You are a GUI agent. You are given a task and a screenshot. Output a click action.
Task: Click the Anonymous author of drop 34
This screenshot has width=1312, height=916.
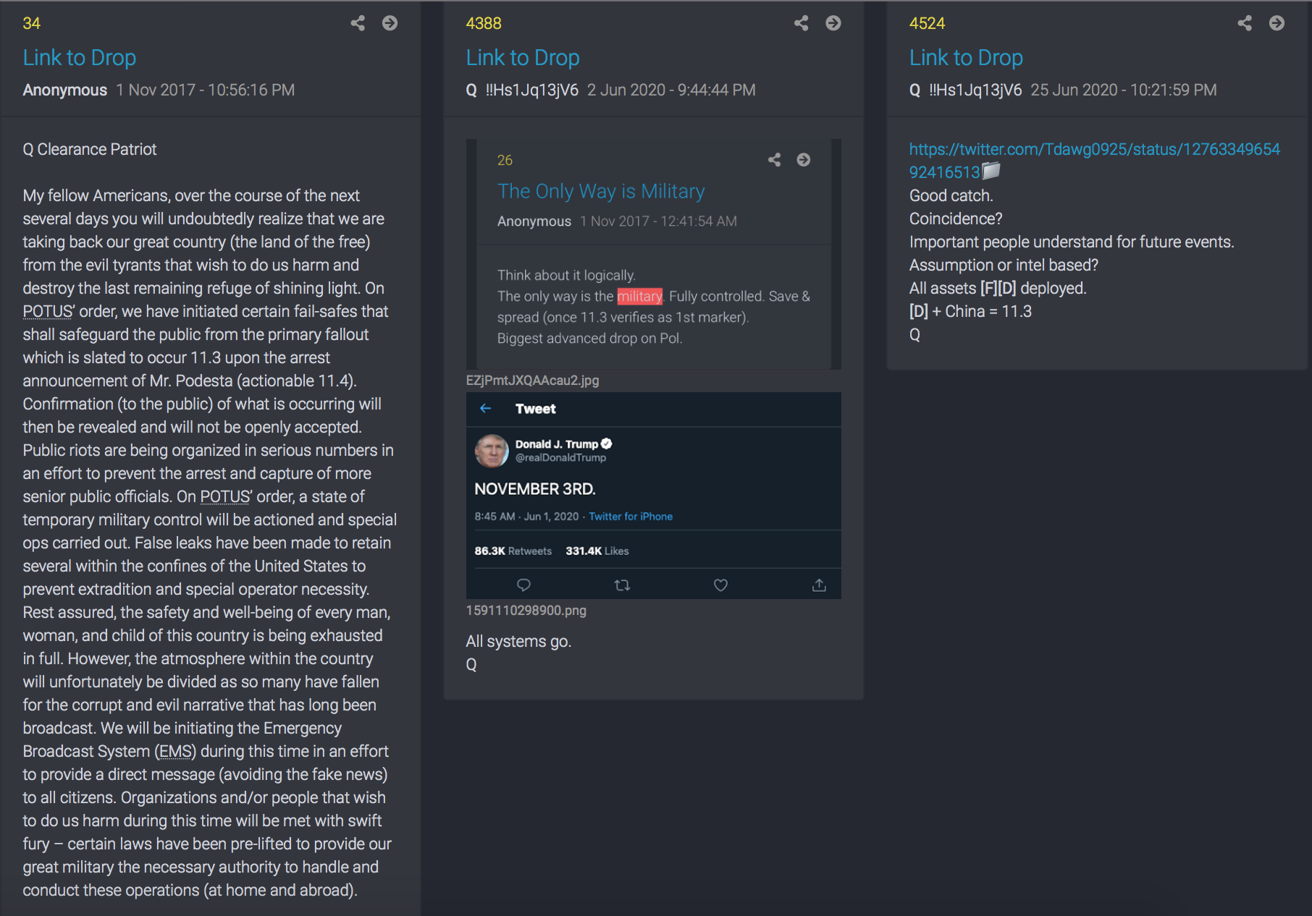64,90
